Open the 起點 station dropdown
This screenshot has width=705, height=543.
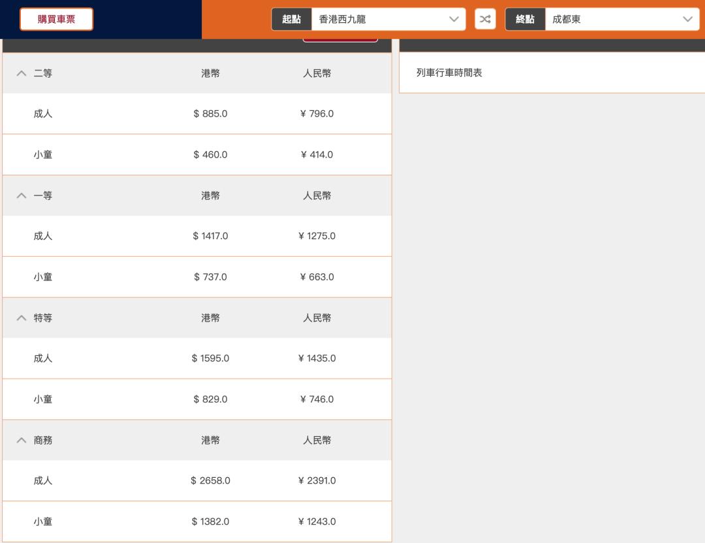pos(388,20)
